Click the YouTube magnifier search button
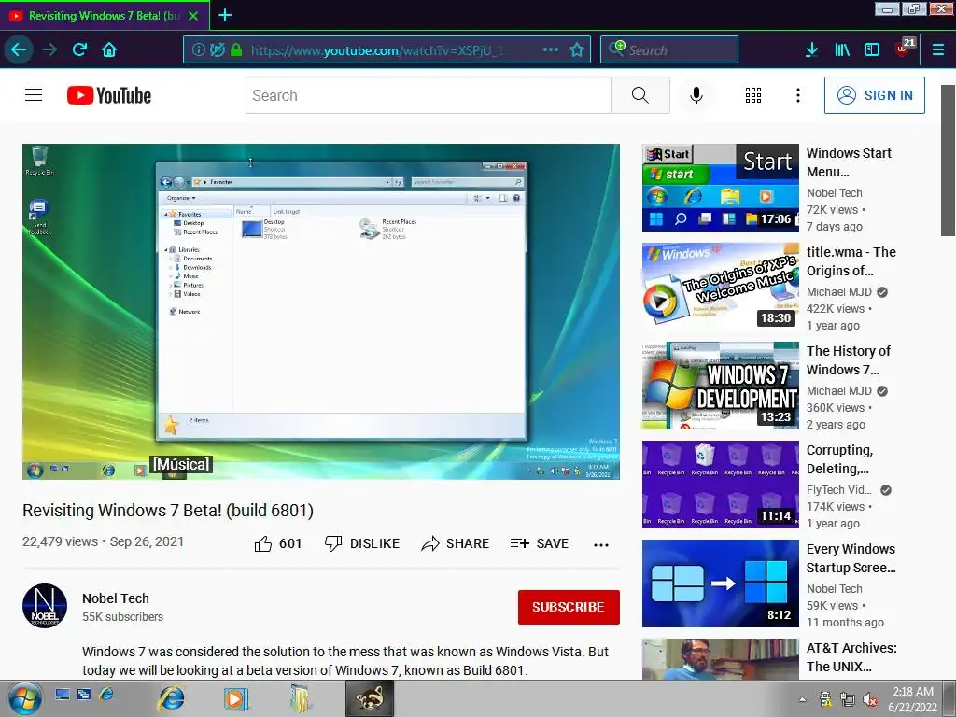The height and width of the screenshot is (717, 956). pyautogui.click(x=640, y=95)
